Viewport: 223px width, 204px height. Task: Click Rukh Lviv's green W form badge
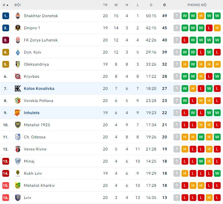coord(217,173)
